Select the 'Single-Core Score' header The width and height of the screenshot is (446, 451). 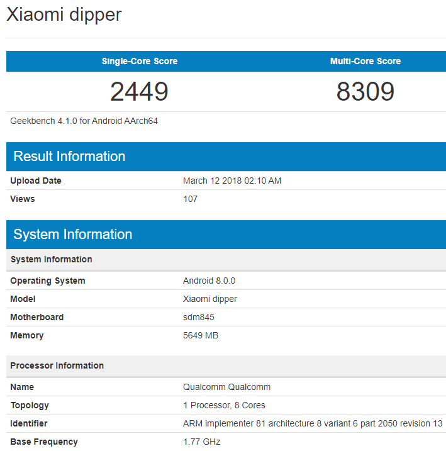(140, 61)
